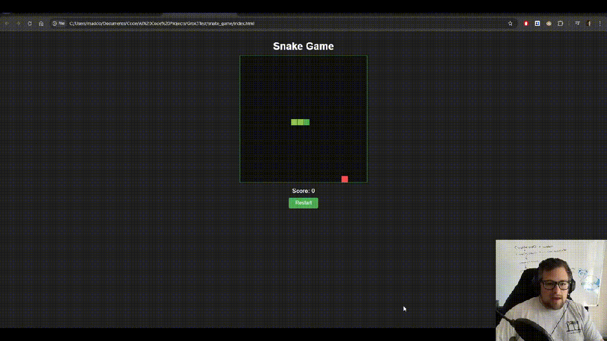
Task: Open the media control toolbar icon
Action: click(577, 24)
